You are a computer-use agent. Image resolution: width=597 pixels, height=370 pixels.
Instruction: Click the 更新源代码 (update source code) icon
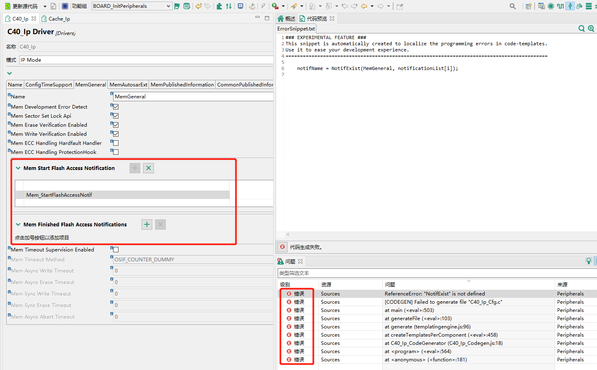click(x=7, y=6)
